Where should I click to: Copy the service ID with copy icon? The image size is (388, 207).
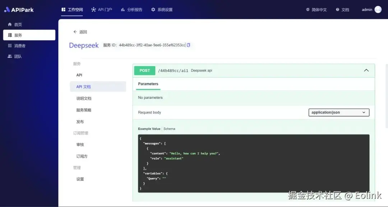pos(188,45)
